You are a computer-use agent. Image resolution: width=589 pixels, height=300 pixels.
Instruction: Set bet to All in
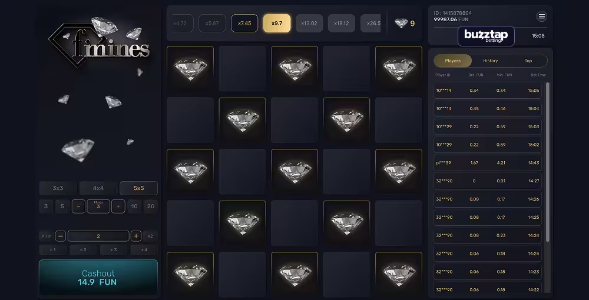coord(46,236)
